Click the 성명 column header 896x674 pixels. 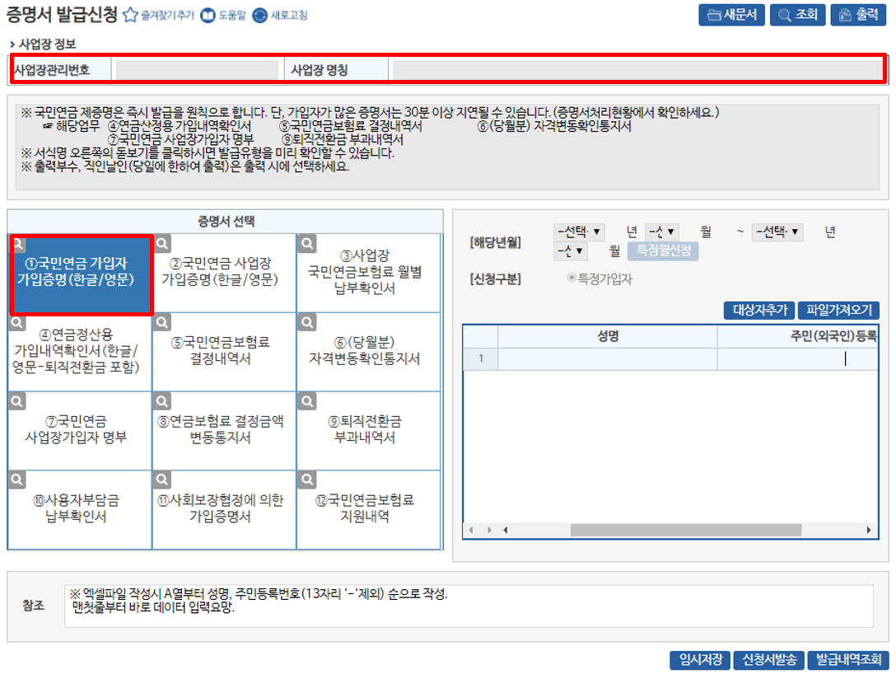click(608, 336)
